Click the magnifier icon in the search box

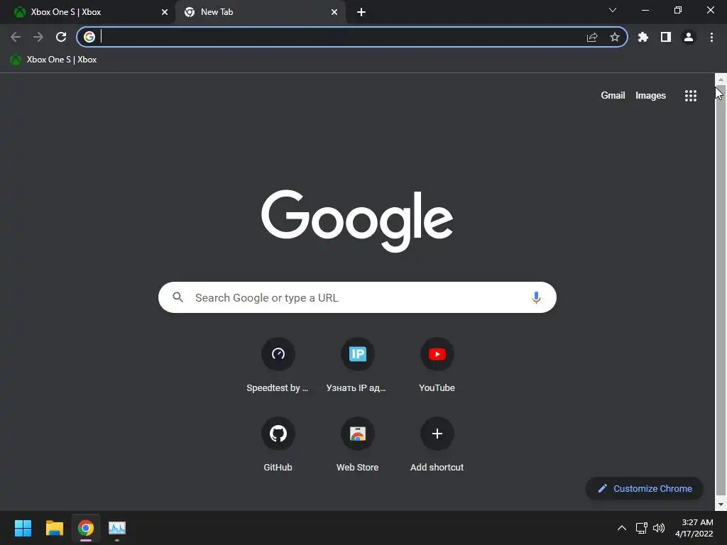click(178, 297)
